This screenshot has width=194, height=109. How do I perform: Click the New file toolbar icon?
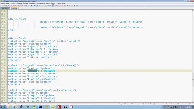(1, 5)
